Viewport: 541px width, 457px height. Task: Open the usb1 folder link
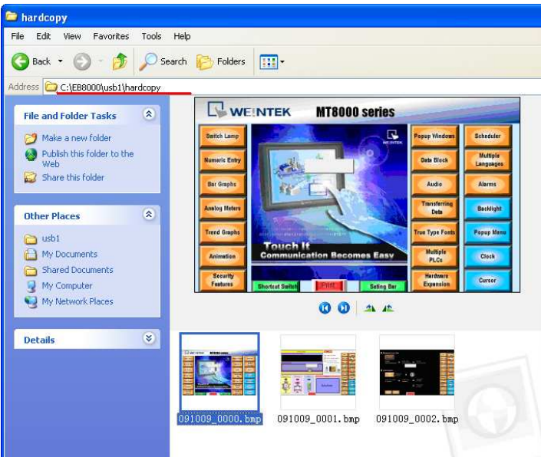point(51,238)
